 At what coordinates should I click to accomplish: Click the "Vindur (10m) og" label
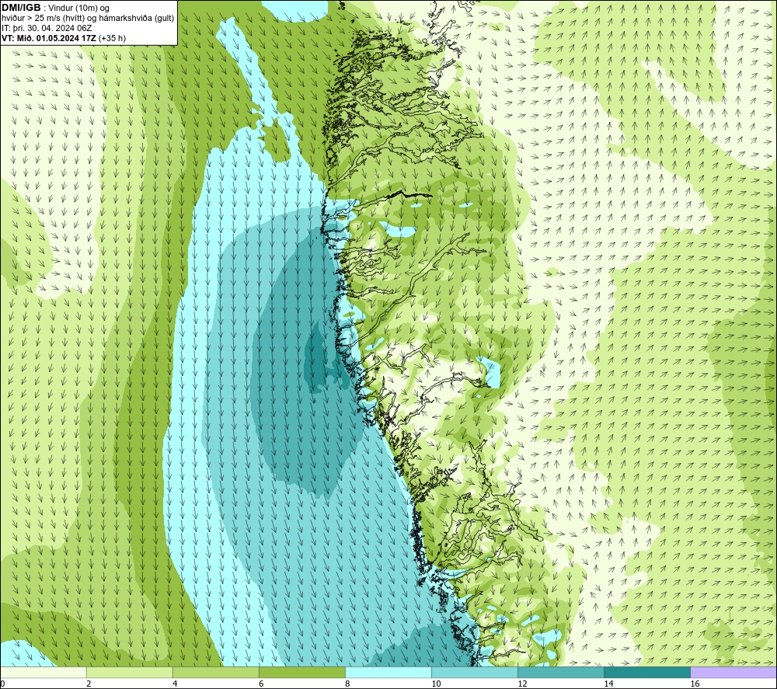pos(79,9)
